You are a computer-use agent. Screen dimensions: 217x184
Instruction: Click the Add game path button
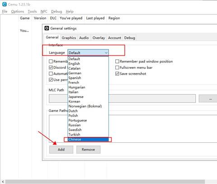(61, 150)
